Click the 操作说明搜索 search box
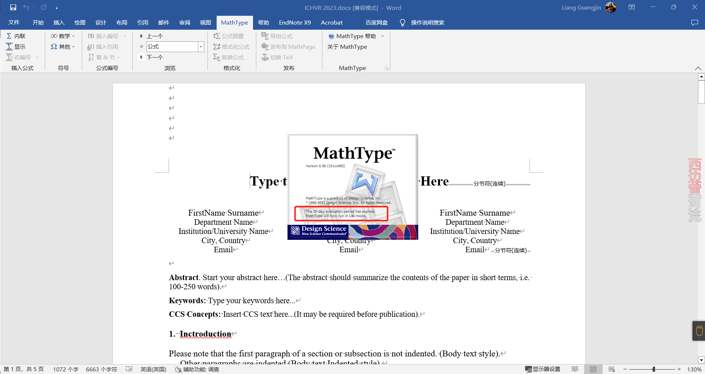 point(427,22)
